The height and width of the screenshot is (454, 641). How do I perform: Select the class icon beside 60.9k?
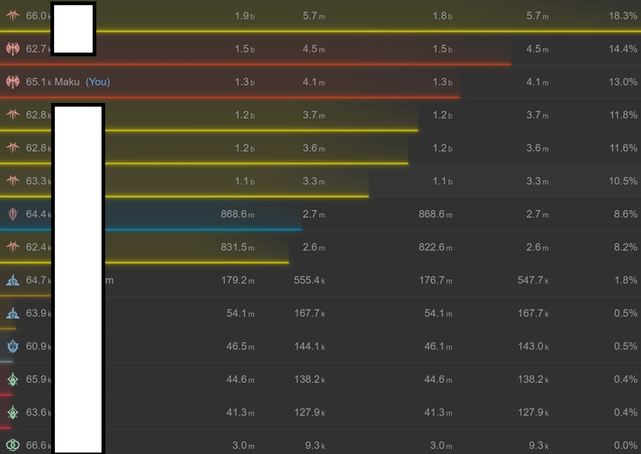pyautogui.click(x=13, y=346)
